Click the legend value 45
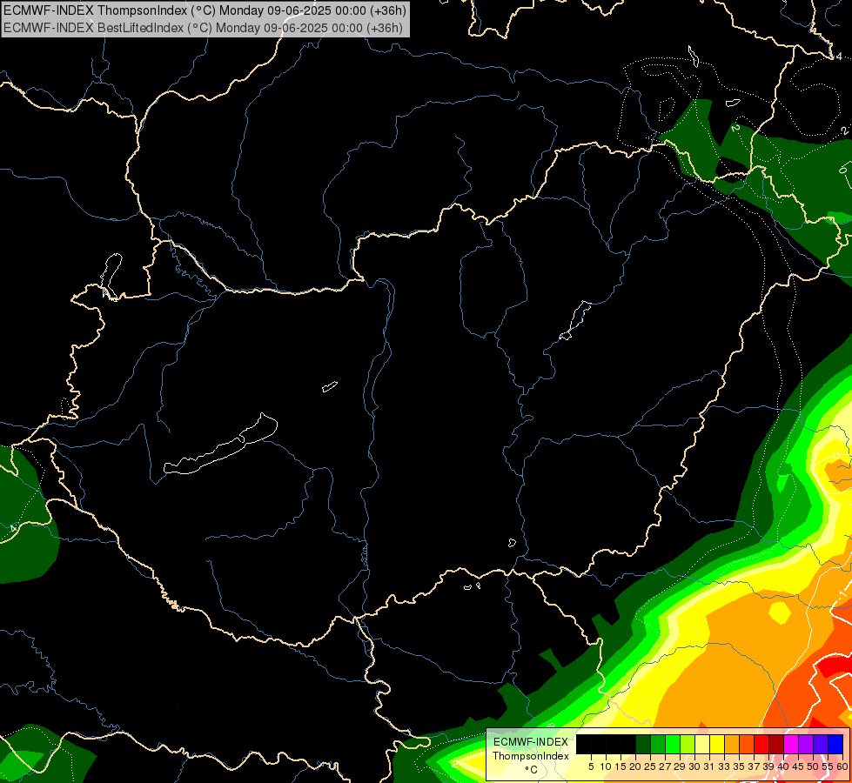Viewport: 852px width, 783px height. pyautogui.click(x=798, y=766)
